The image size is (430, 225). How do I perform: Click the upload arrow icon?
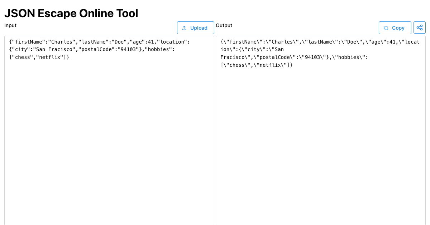(x=184, y=28)
